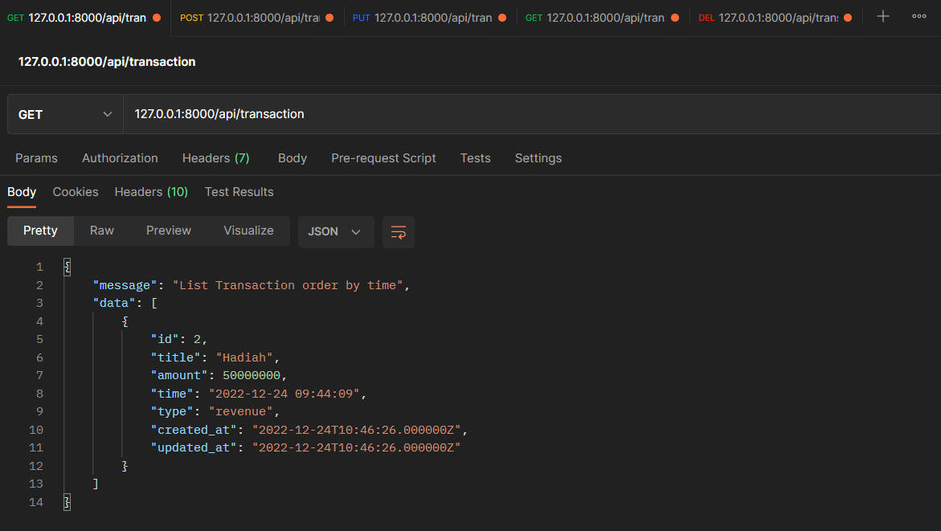Image resolution: width=941 pixels, height=531 pixels.
Task: Click the "List Transaction order by time" value
Action: coord(288,286)
